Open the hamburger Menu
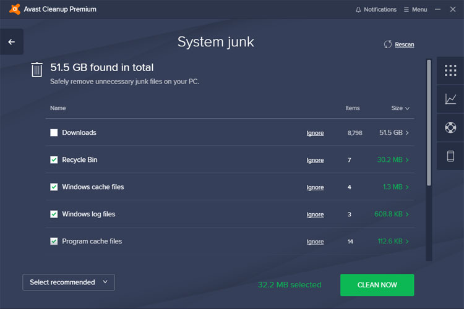464x309 pixels. [416, 9]
